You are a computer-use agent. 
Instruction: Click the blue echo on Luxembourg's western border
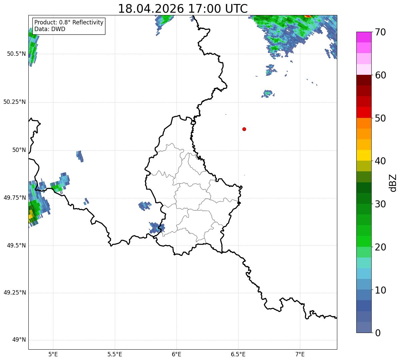click(x=157, y=228)
